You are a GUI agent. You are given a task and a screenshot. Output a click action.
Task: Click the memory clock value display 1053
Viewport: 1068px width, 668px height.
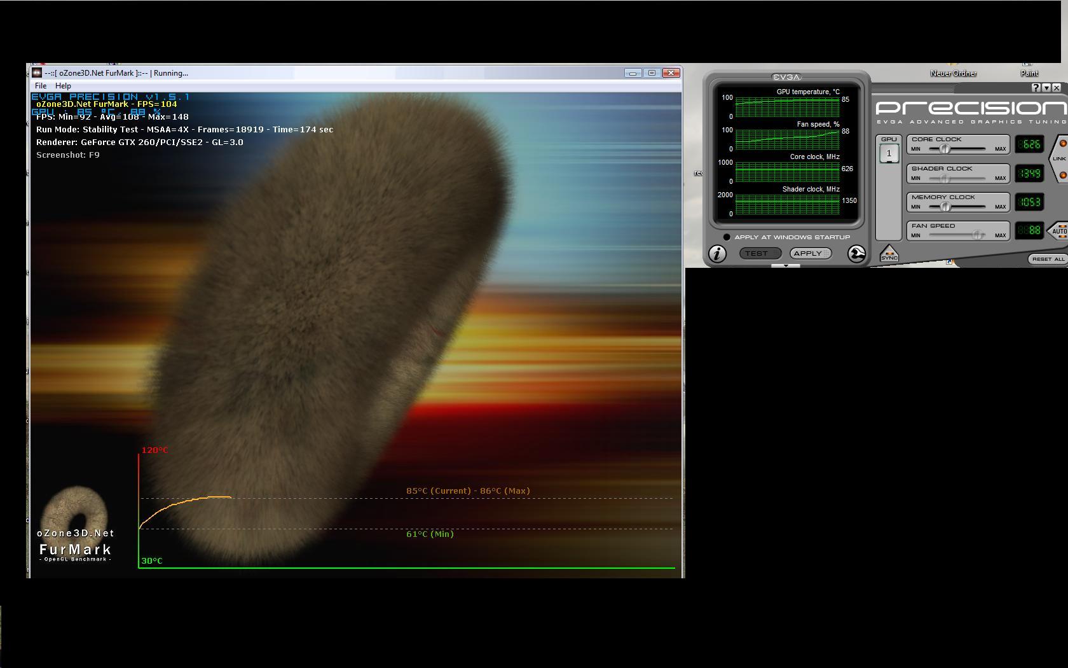[x=1029, y=202]
